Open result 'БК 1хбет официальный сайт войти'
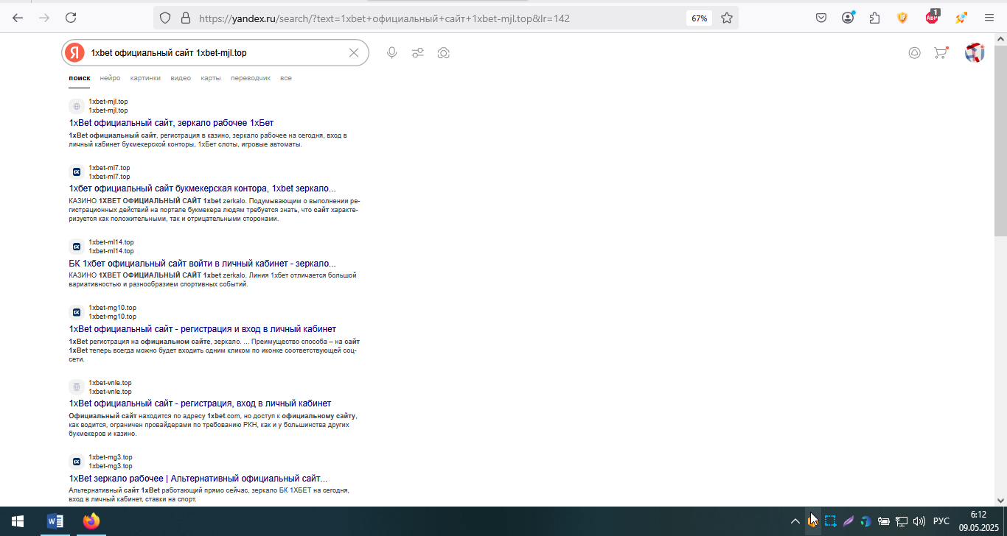This screenshot has width=1007, height=536. pos(203,264)
